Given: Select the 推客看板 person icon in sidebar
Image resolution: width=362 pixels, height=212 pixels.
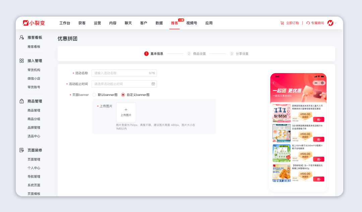Looking at the screenshot, I should 21,37.
